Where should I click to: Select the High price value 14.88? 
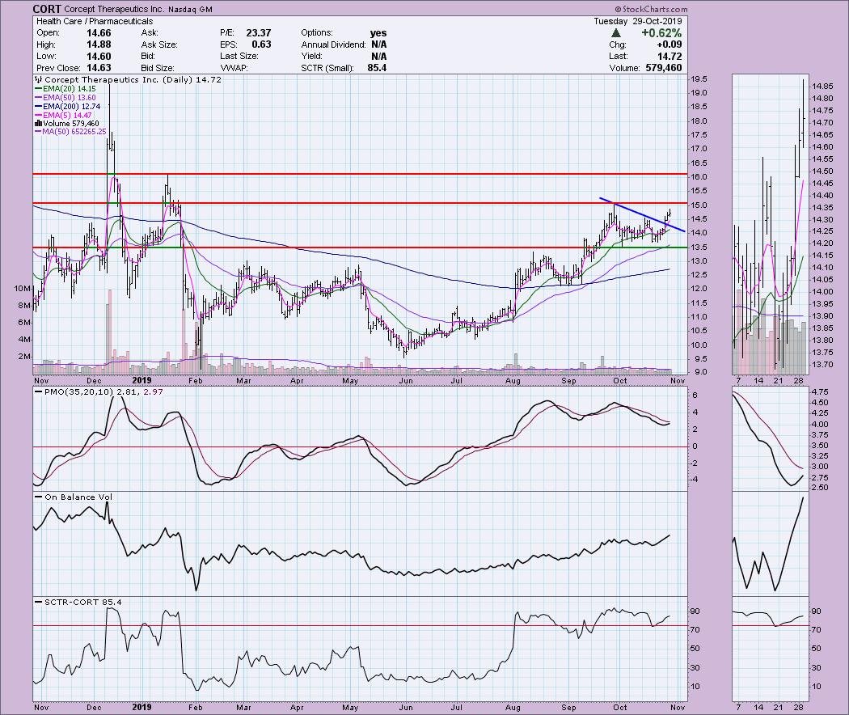pos(99,44)
